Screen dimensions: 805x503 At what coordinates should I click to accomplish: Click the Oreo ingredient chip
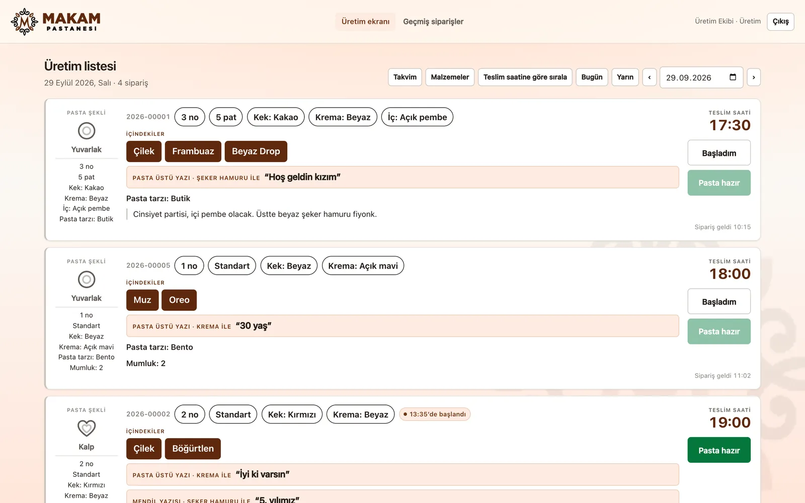[x=179, y=300]
